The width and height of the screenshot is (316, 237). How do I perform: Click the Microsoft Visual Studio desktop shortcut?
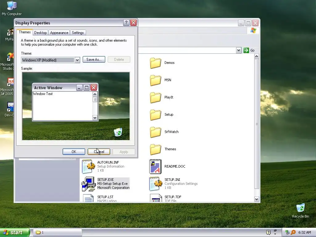point(10,57)
